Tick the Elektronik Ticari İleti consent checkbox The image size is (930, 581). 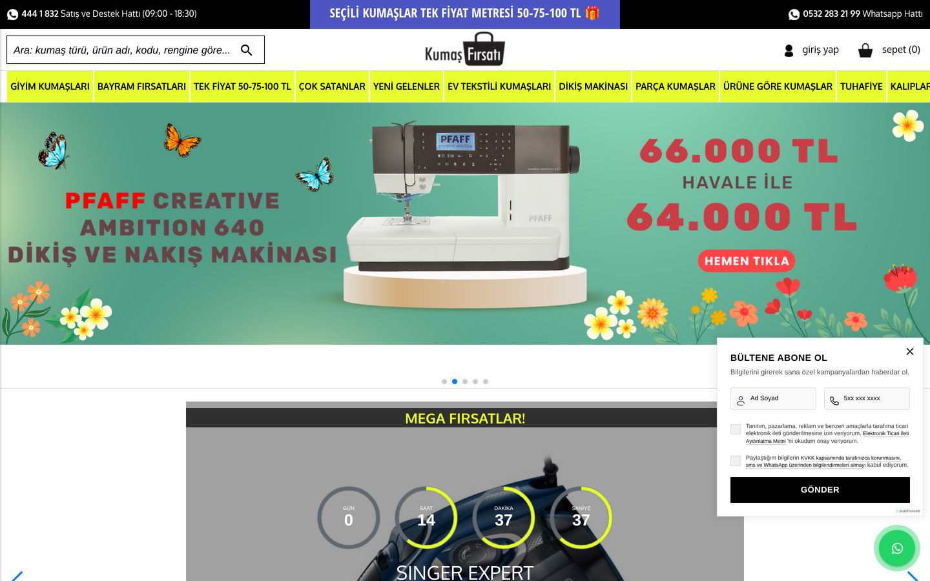coord(736,429)
